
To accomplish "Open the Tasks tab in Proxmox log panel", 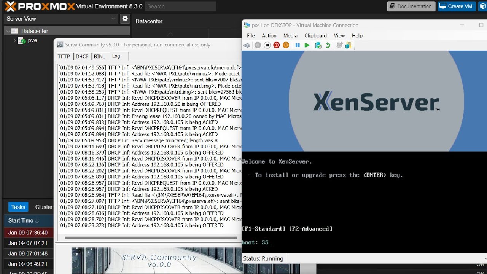I will click(18, 207).
